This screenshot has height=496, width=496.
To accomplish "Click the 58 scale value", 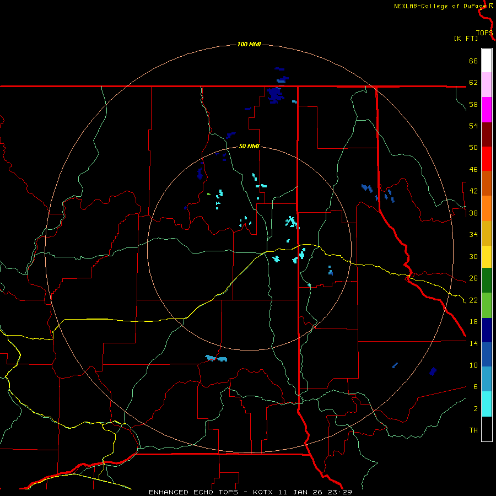I will click(x=473, y=104).
